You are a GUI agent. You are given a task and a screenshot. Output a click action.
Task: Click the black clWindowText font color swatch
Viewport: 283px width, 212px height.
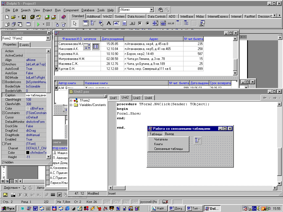[28, 152]
